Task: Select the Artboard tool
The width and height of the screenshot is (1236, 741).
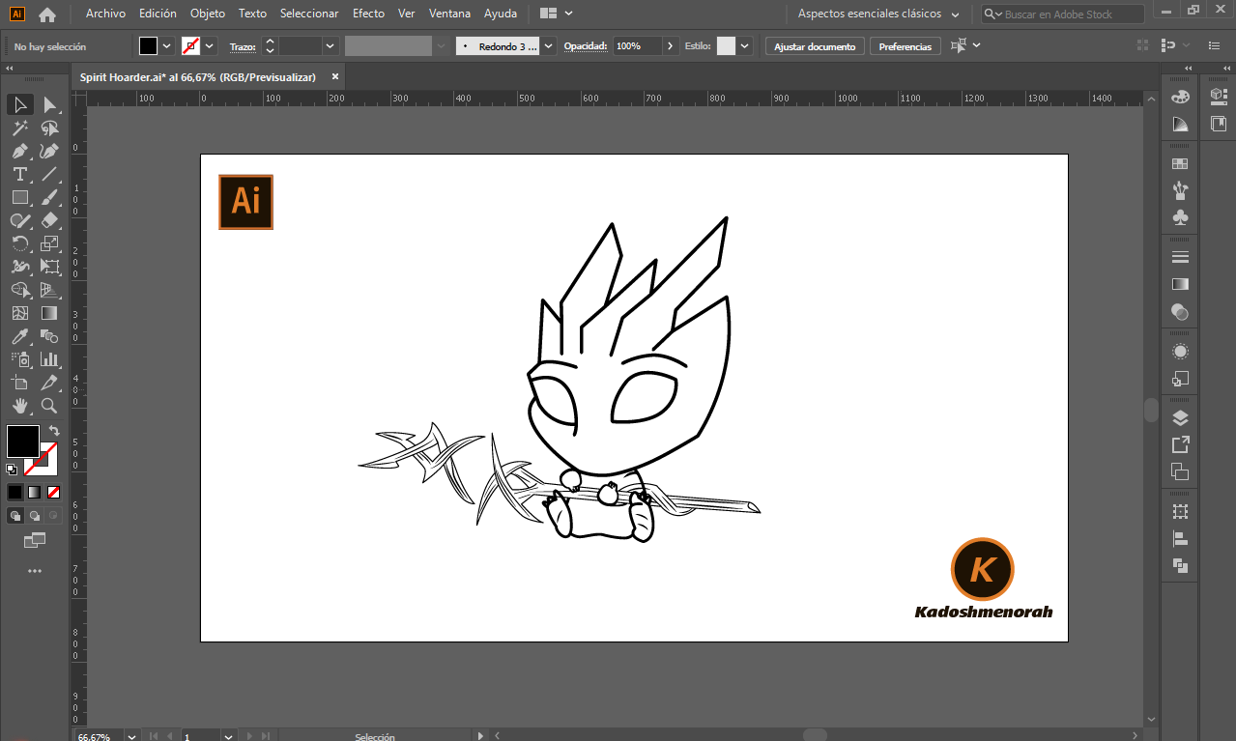Action: [x=20, y=383]
